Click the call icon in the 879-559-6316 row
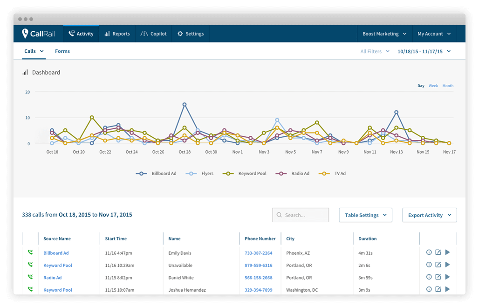Image resolution: width=479 pixels, height=308 pixels. [x=30, y=265]
